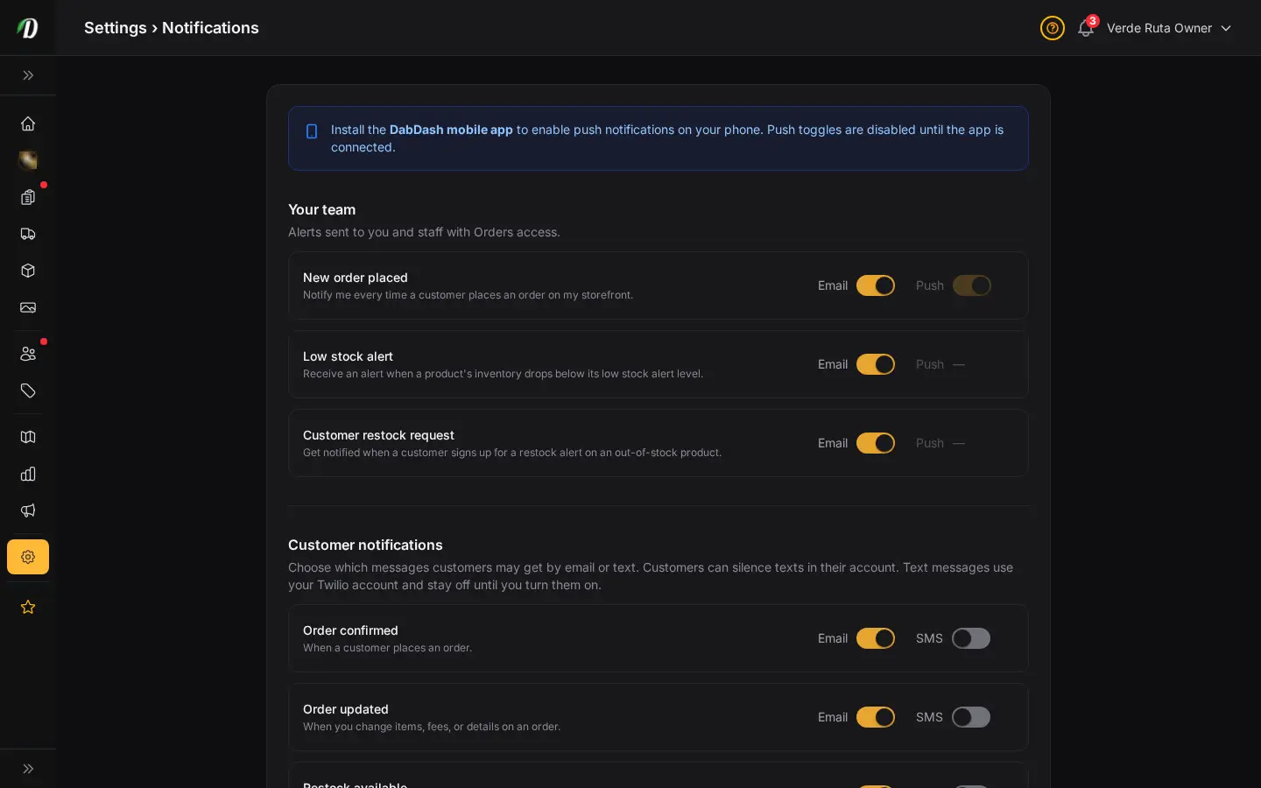This screenshot has height=788, width=1261.
Task: Open the star icon in sidebar
Action: (x=28, y=607)
